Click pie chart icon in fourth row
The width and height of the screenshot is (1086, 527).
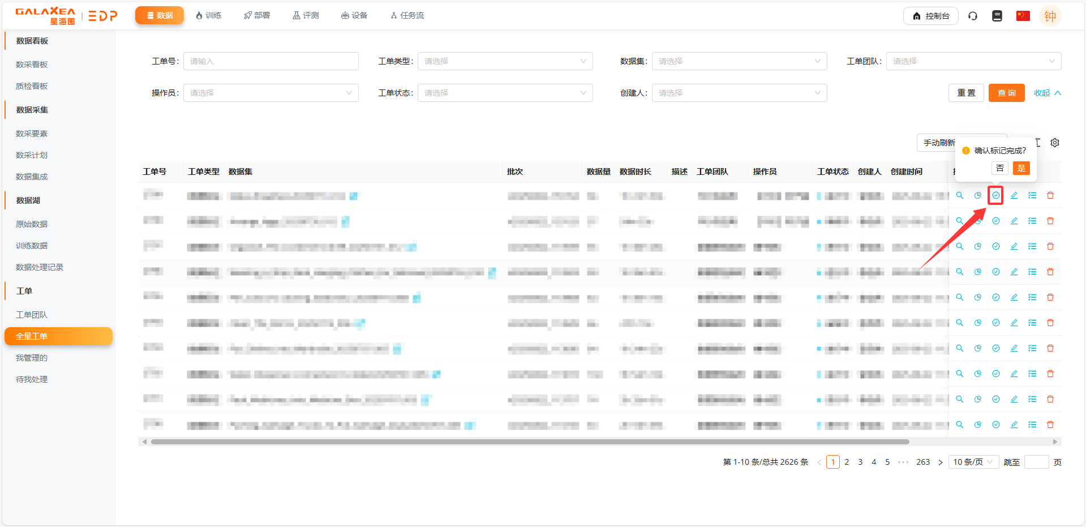pos(978,272)
